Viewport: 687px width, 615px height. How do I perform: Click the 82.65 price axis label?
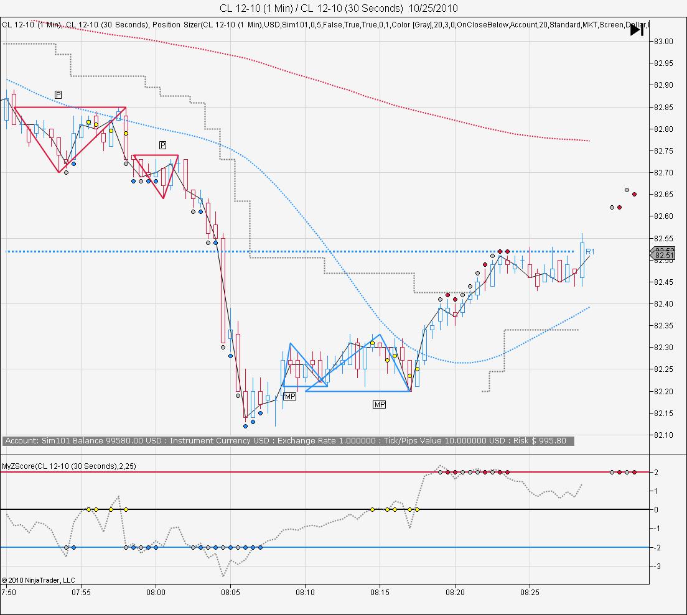tap(663, 195)
